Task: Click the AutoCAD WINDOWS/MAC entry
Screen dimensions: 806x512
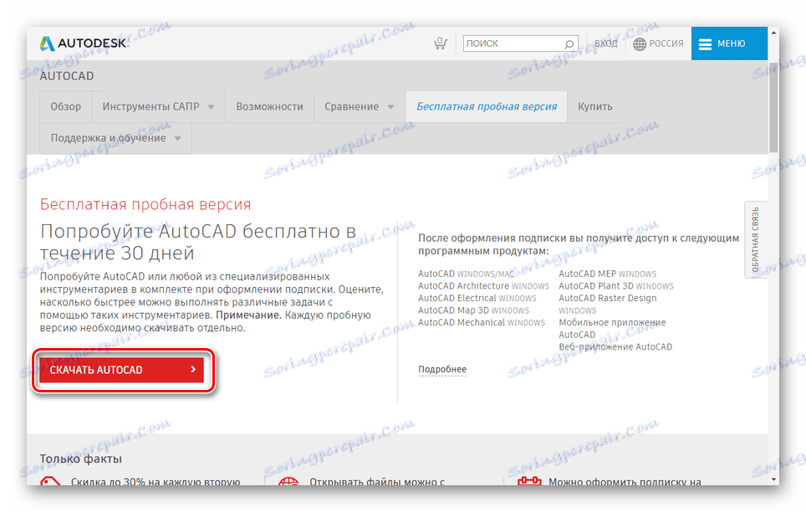Action: point(466,274)
